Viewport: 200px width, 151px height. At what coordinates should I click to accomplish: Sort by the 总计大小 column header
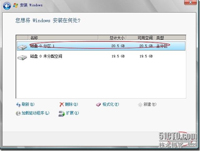pyautogui.click(x=112, y=38)
